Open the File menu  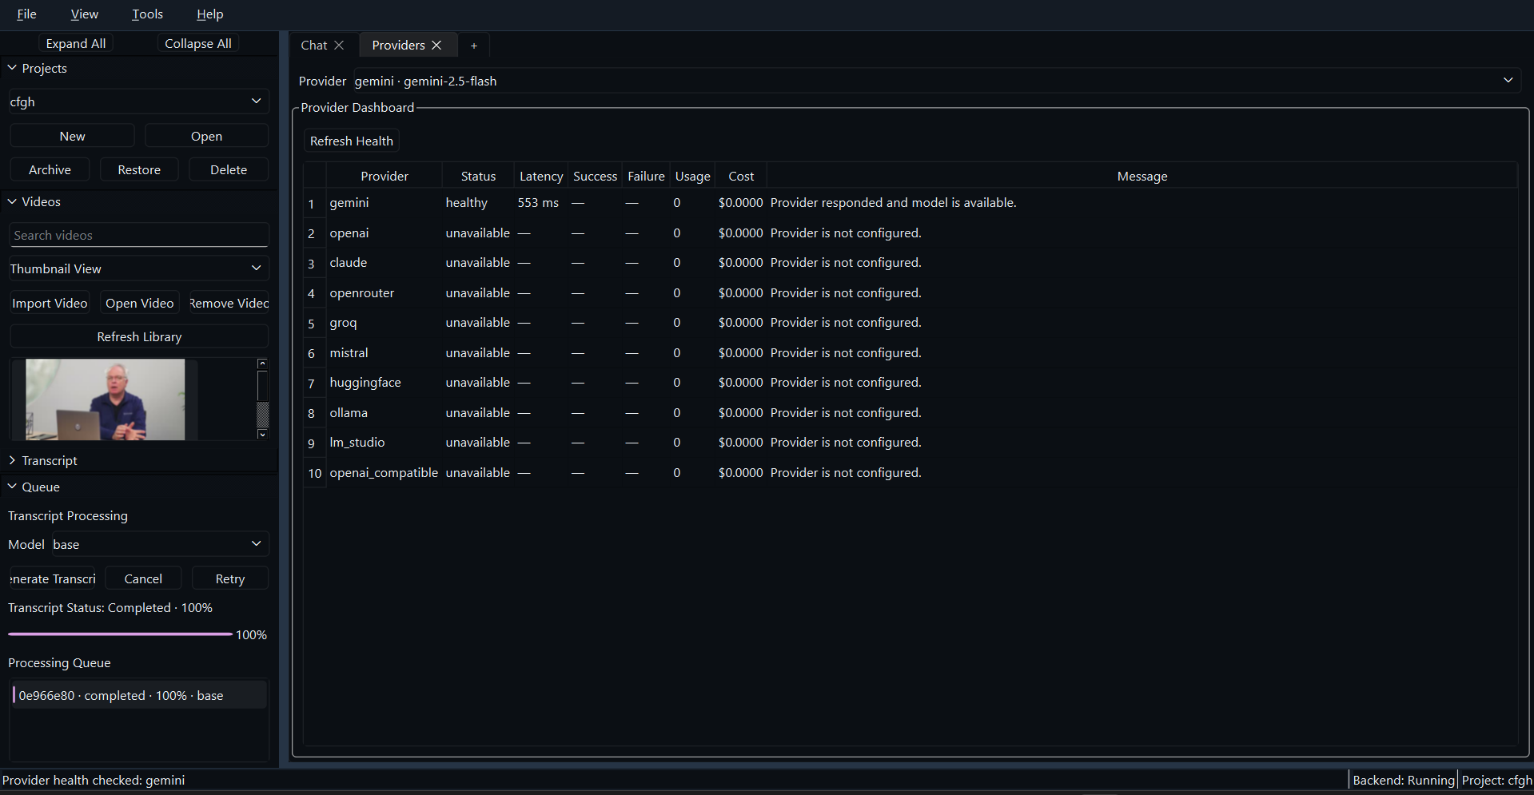[x=26, y=14]
